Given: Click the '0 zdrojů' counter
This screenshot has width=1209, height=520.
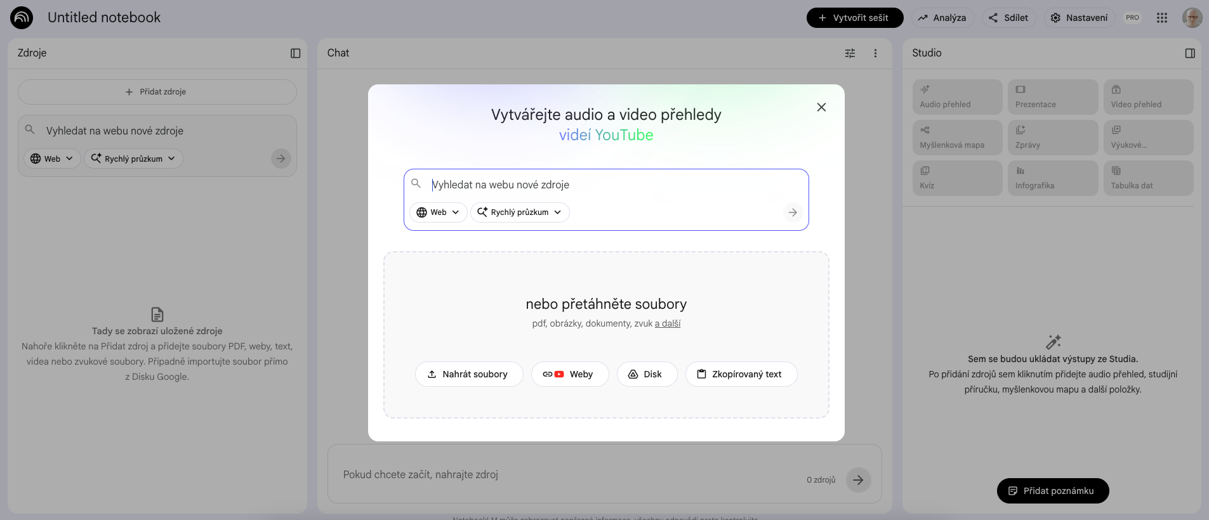Looking at the screenshot, I should 821,480.
